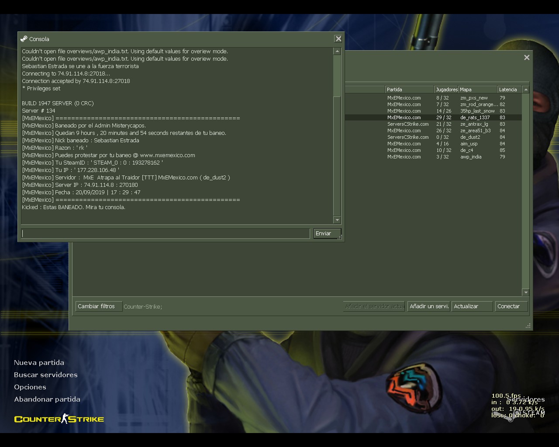
Task: Click console scrollbar down arrow
Action: 337,220
